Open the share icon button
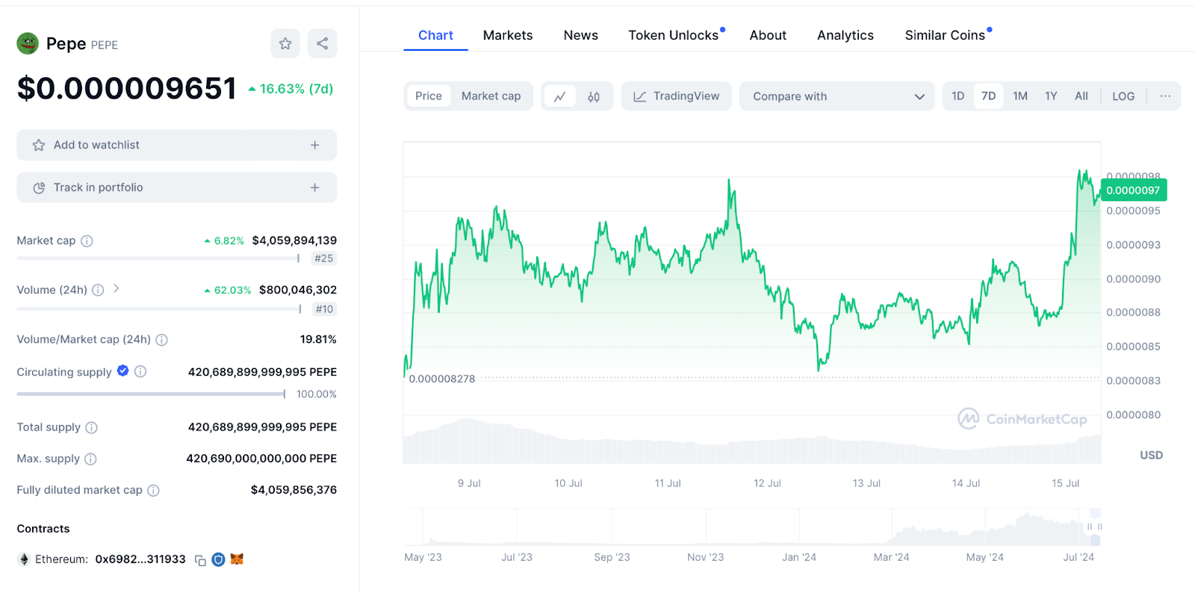Screen dimensions: 1195x593 click(x=322, y=43)
